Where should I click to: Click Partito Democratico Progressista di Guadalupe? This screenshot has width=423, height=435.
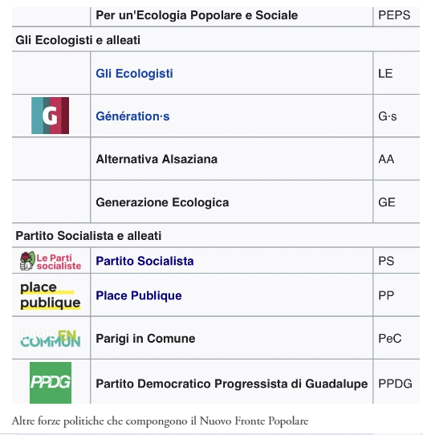tap(232, 384)
